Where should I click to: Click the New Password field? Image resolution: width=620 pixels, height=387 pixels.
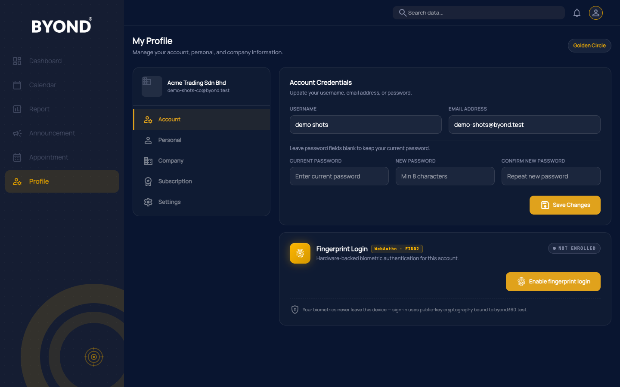[x=445, y=176]
